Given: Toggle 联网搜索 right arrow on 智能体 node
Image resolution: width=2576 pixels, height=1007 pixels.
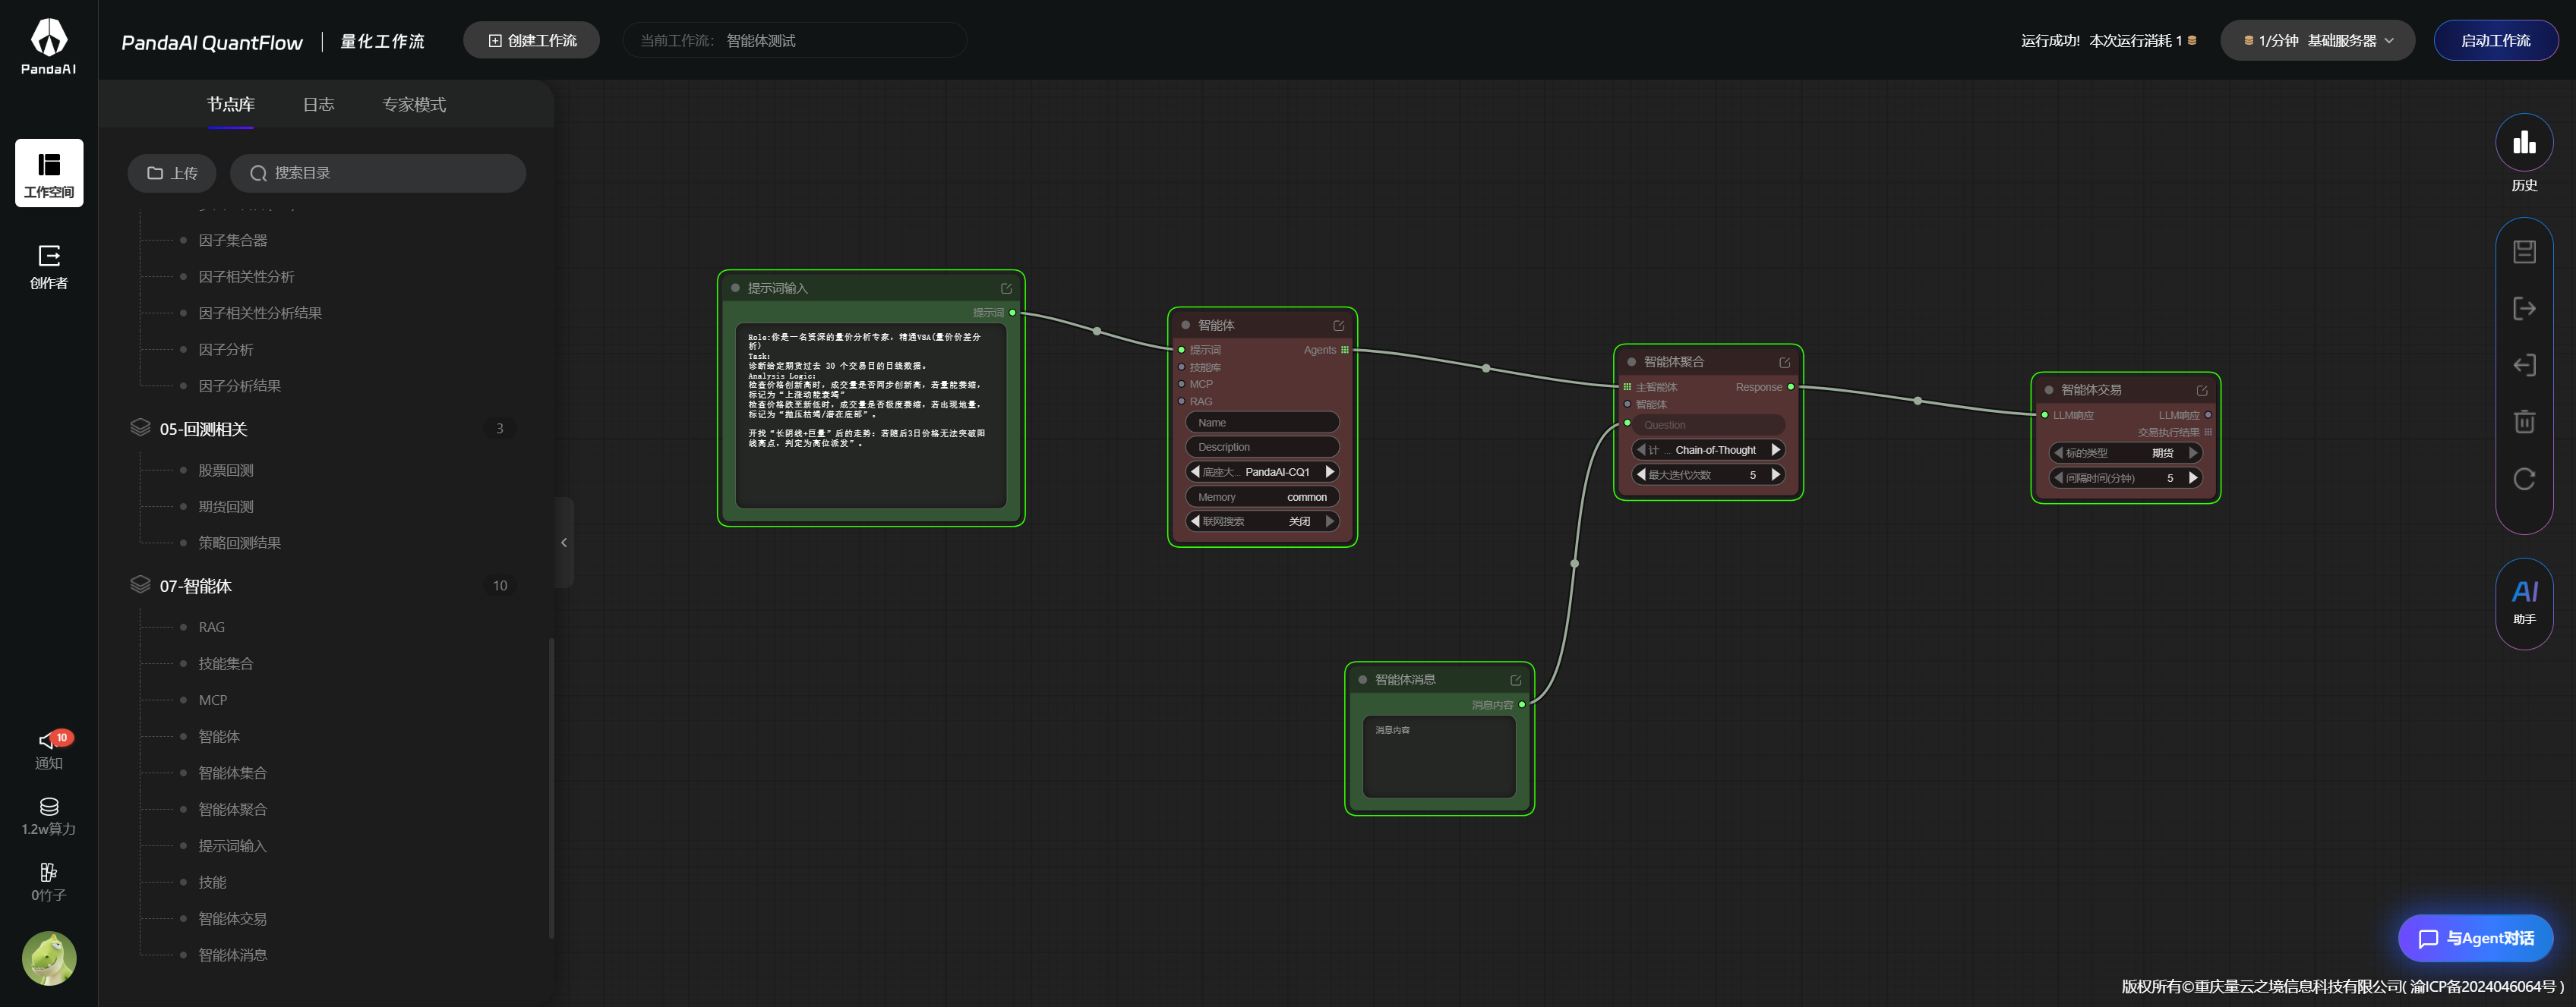Looking at the screenshot, I should pyautogui.click(x=1329, y=521).
